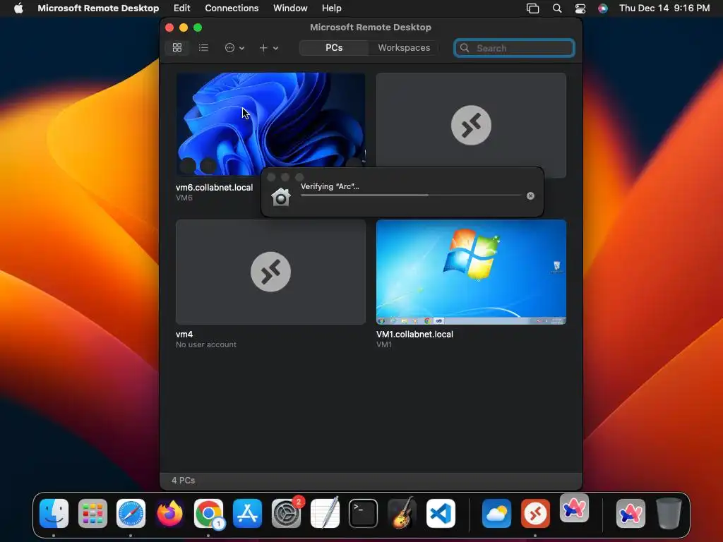Open the VM1.collabnet.local Windows 7 thumbnail

pos(471,272)
